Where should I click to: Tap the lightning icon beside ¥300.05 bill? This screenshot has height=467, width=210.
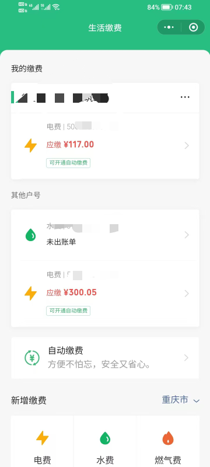(x=31, y=294)
